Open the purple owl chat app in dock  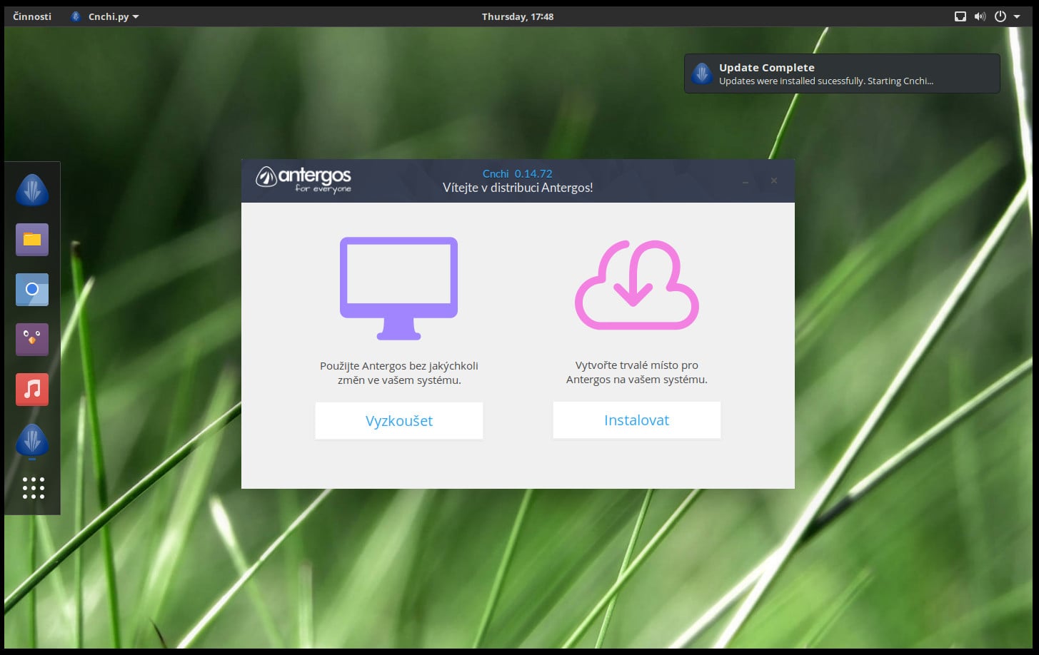click(31, 339)
